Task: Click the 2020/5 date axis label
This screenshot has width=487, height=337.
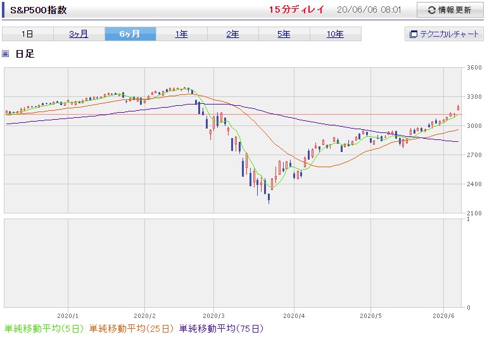Action: coord(370,316)
